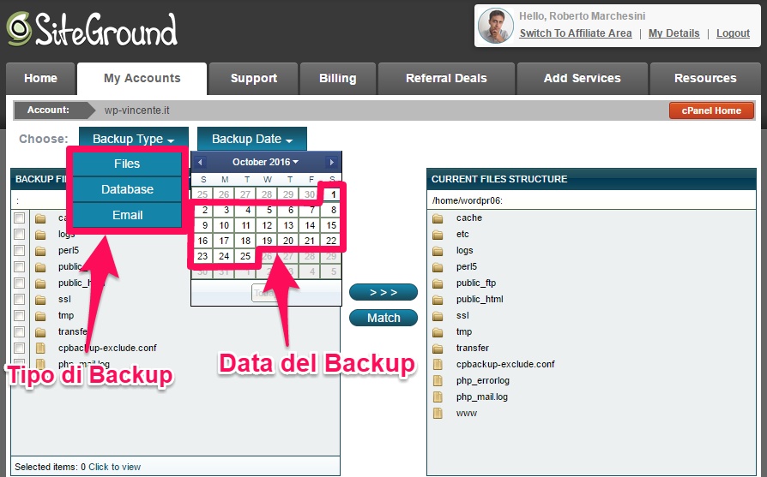Open the etc folder icon in current files

438,235
